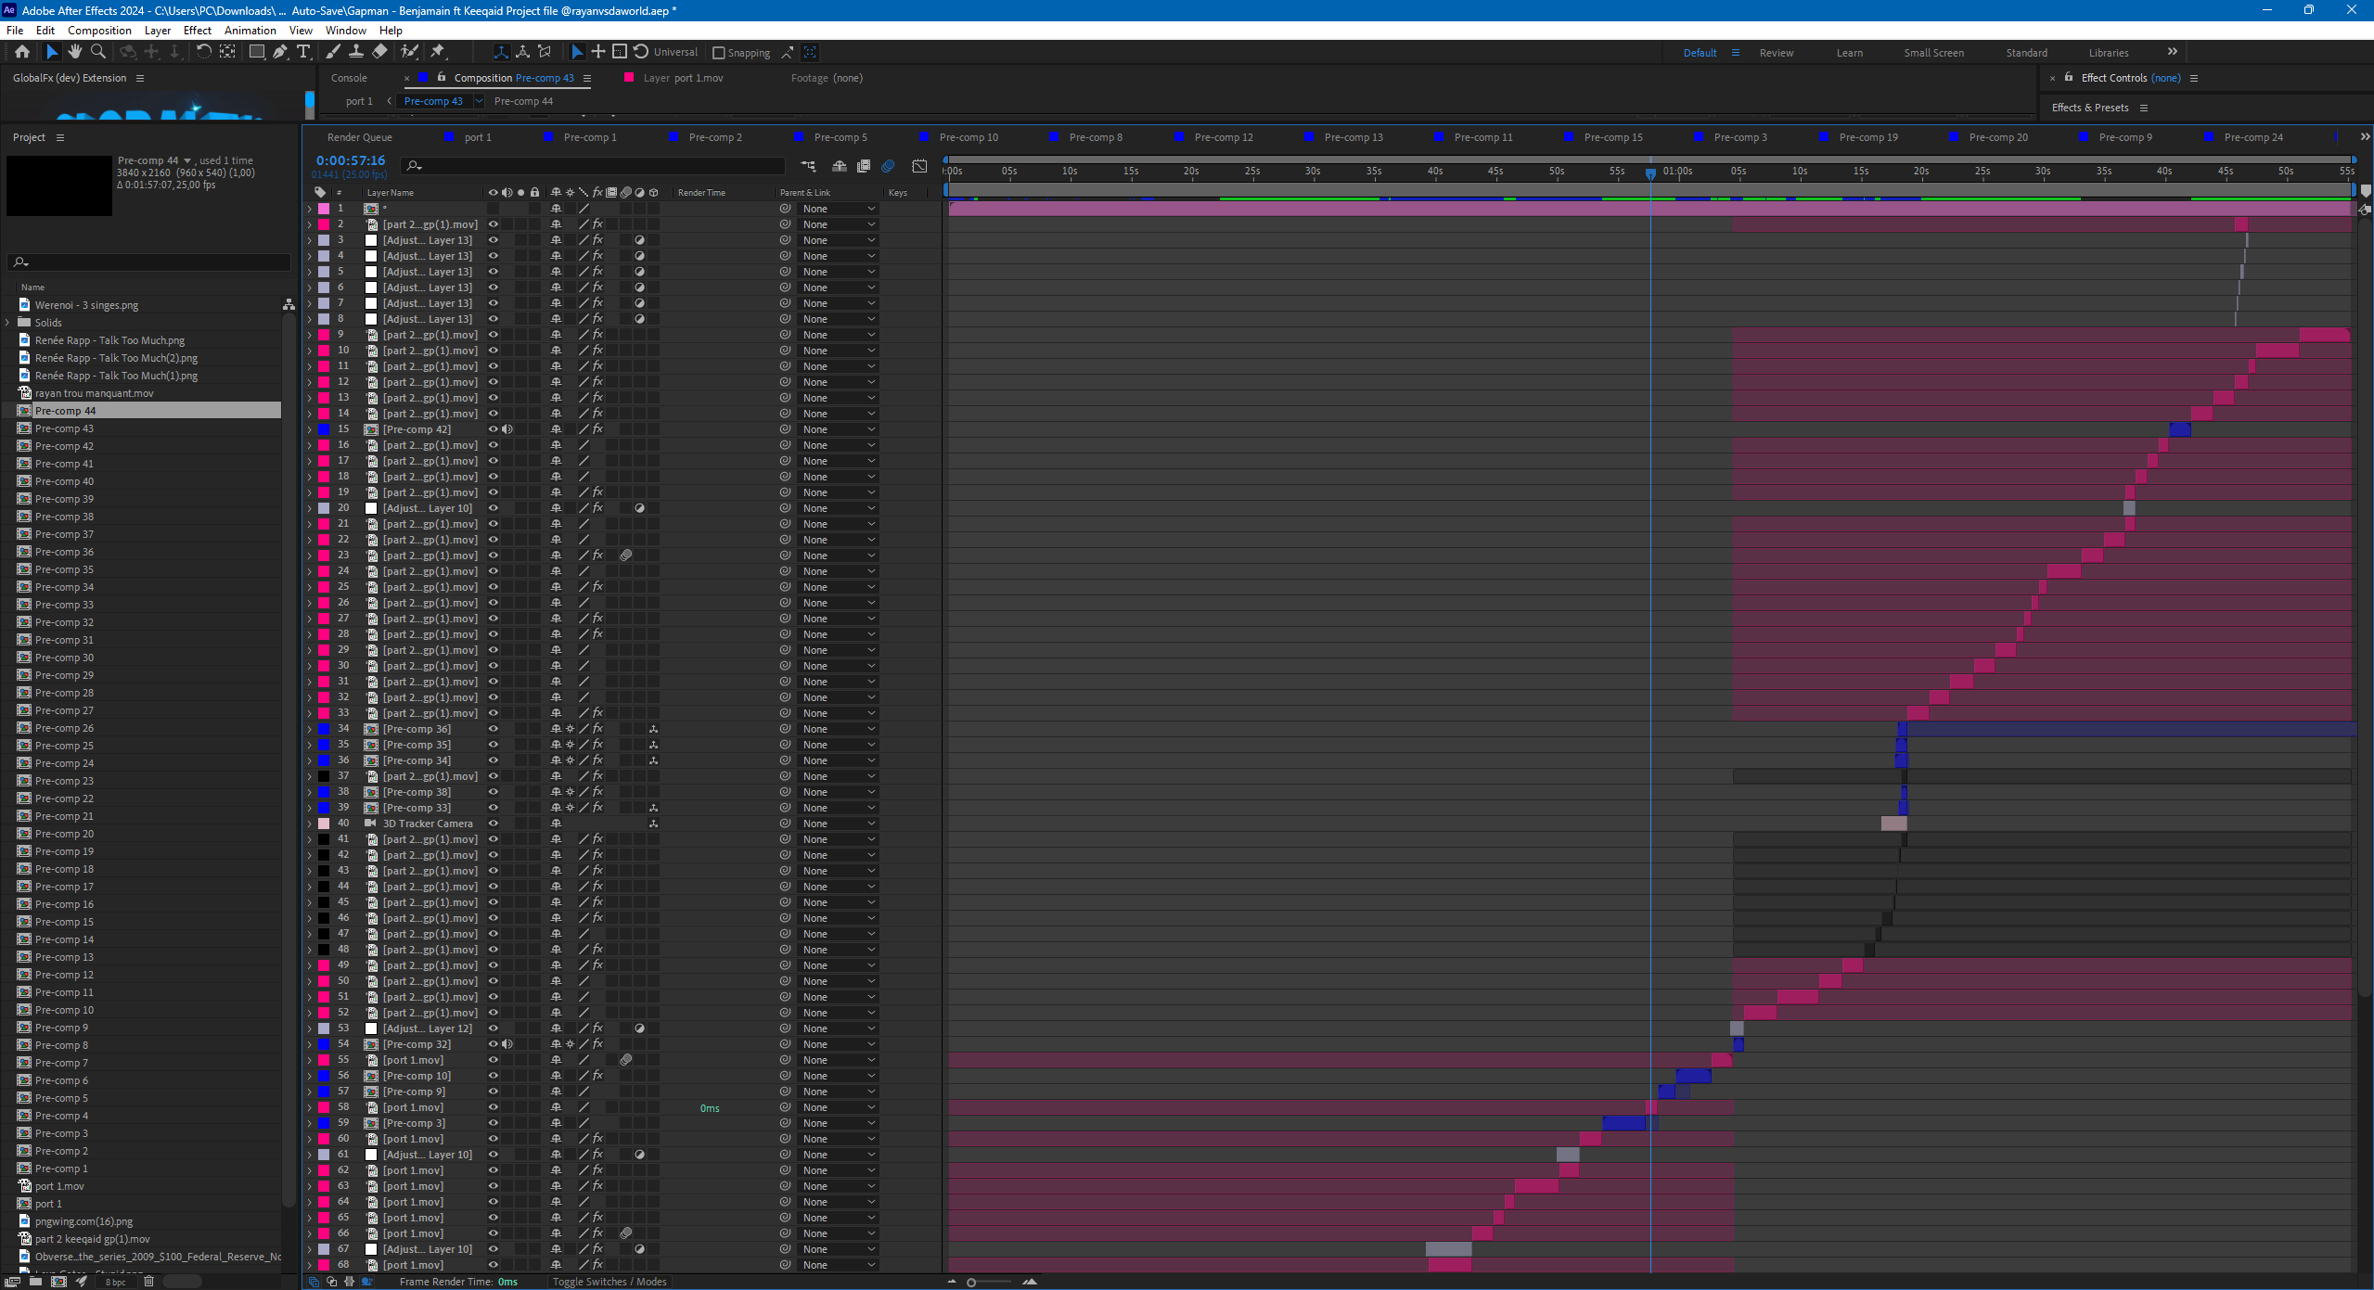Expand the Solids folder in Project
The image size is (2374, 1290).
point(8,323)
